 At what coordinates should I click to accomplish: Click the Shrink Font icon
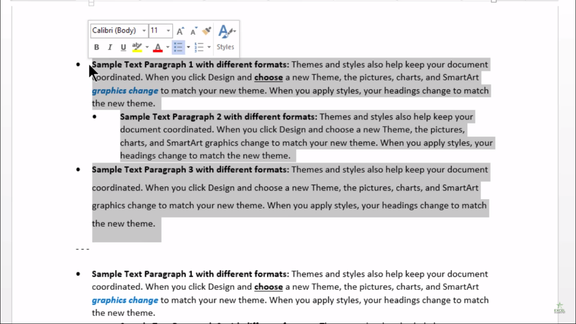tap(194, 31)
